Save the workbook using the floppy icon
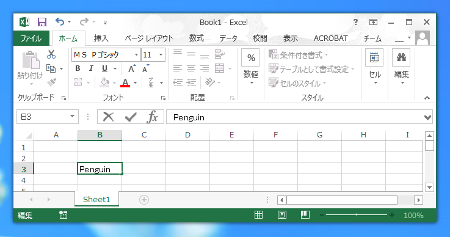 [x=42, y=22]
